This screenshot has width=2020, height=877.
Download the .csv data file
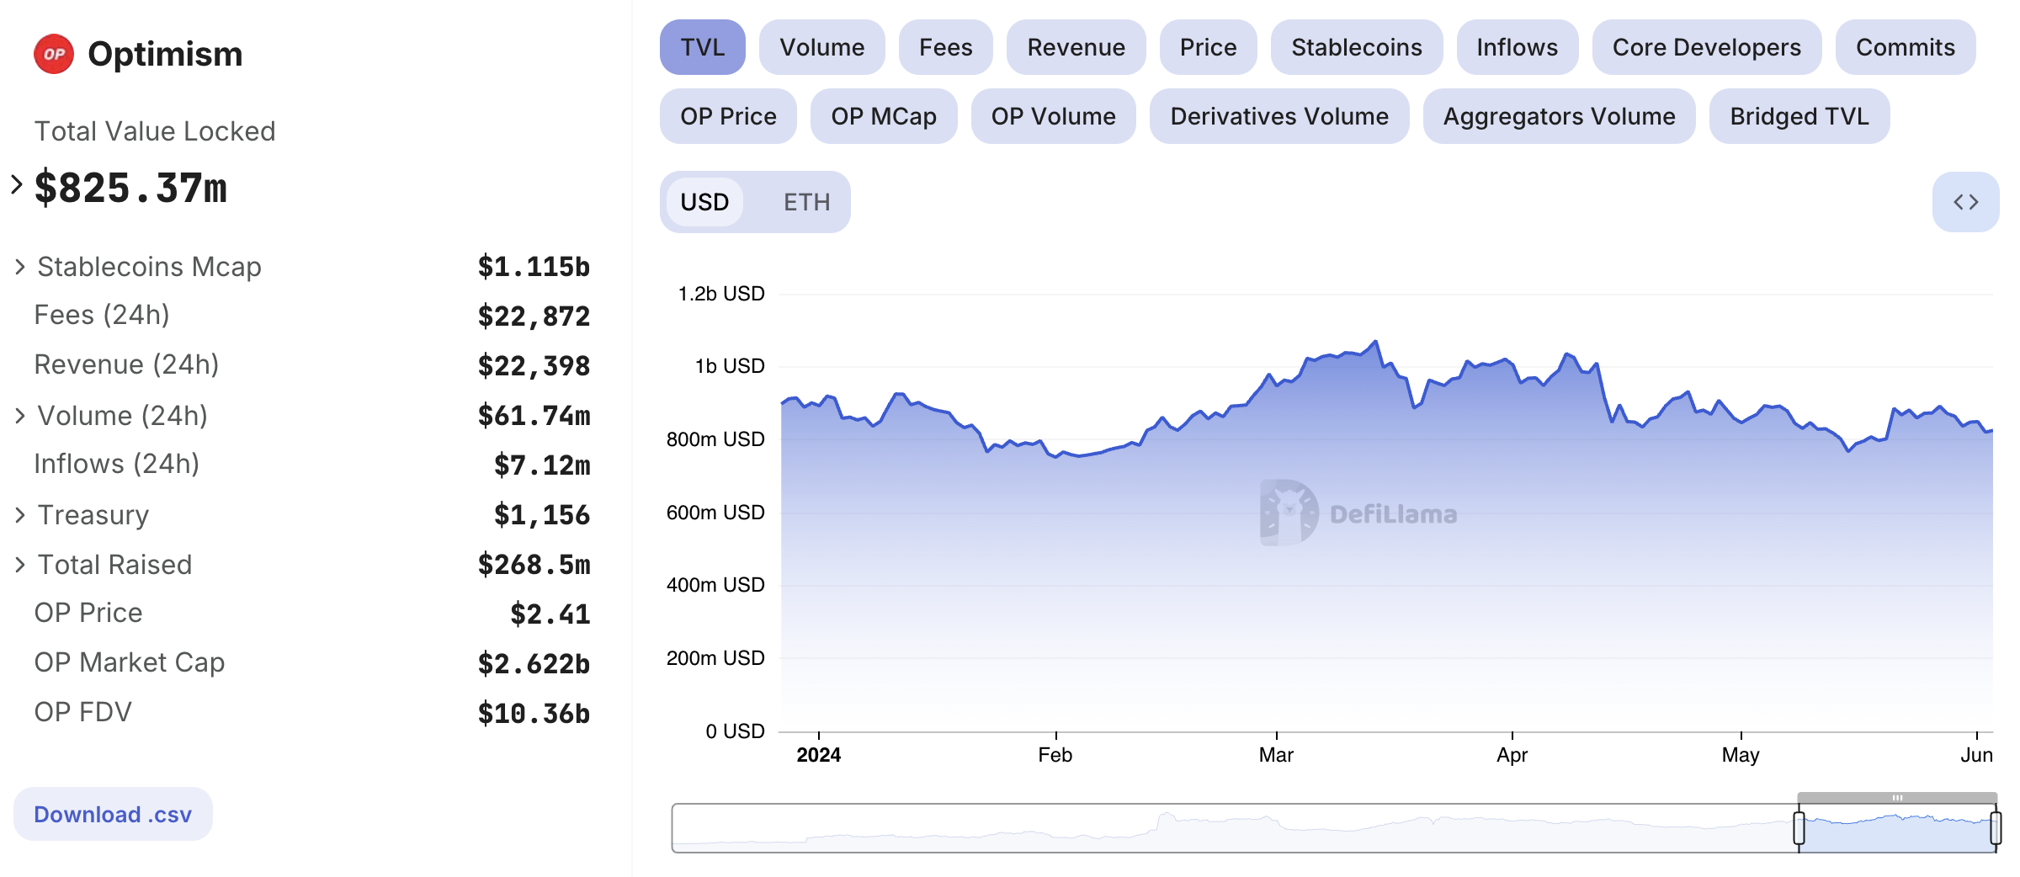coord(113,814)
